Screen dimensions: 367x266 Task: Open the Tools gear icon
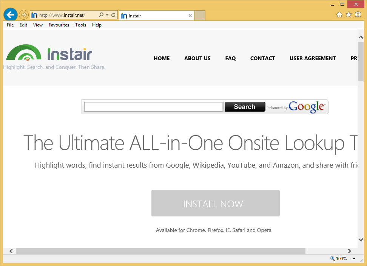click(x=358, y=15)
